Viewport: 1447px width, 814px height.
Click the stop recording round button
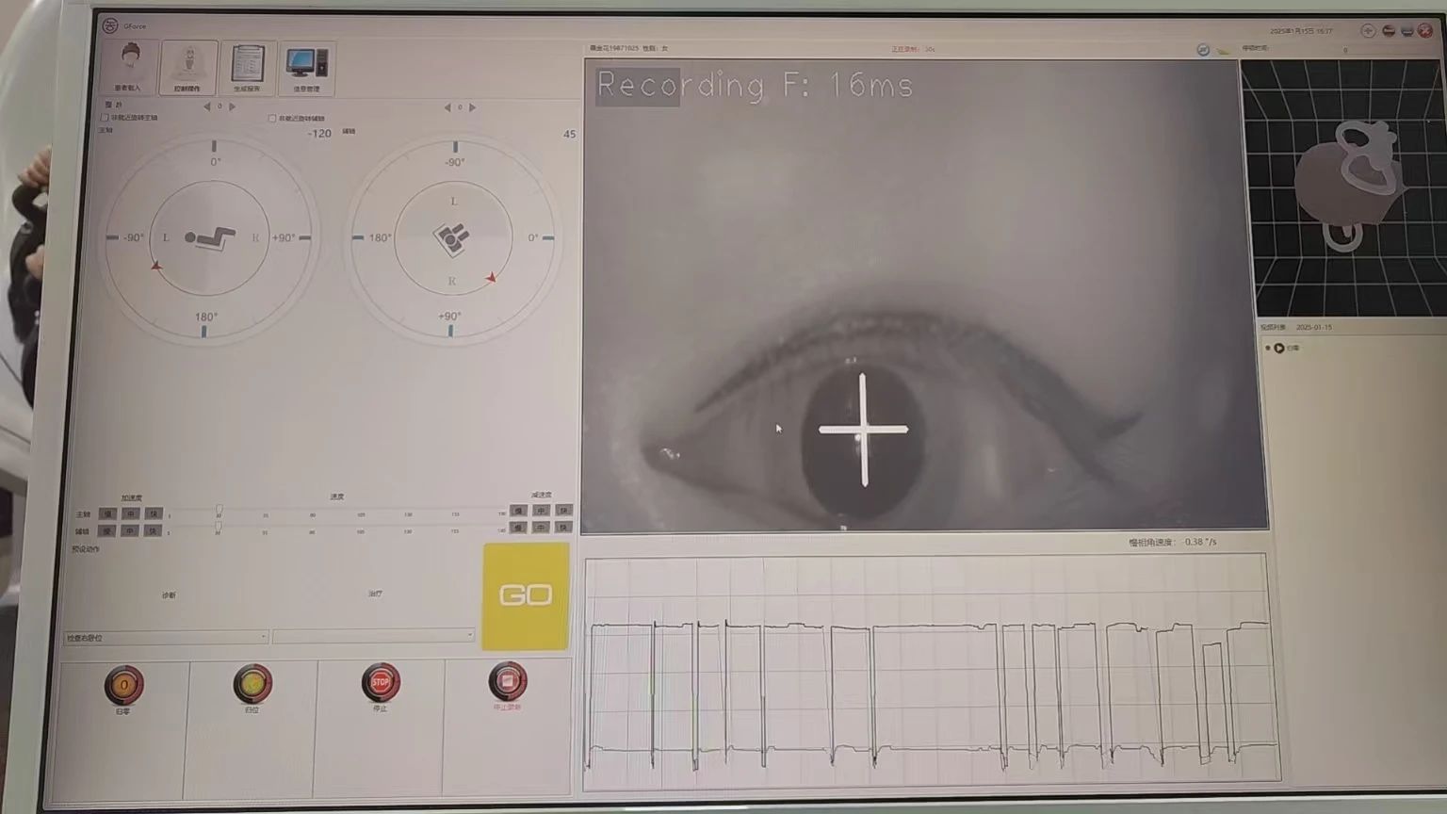(508, 680)
